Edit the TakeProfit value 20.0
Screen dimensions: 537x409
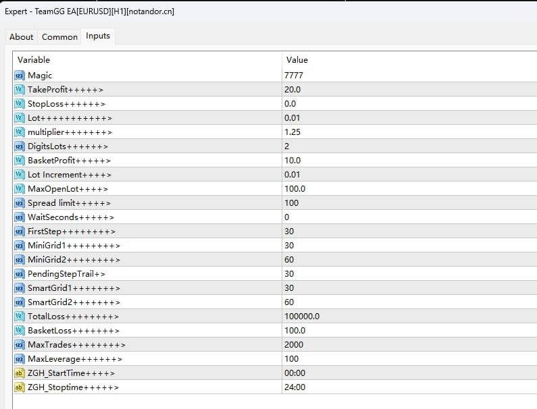(x=292, y=90)
